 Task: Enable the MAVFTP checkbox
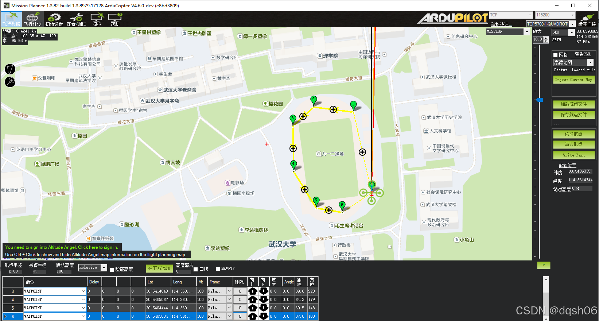pos(218,269)
